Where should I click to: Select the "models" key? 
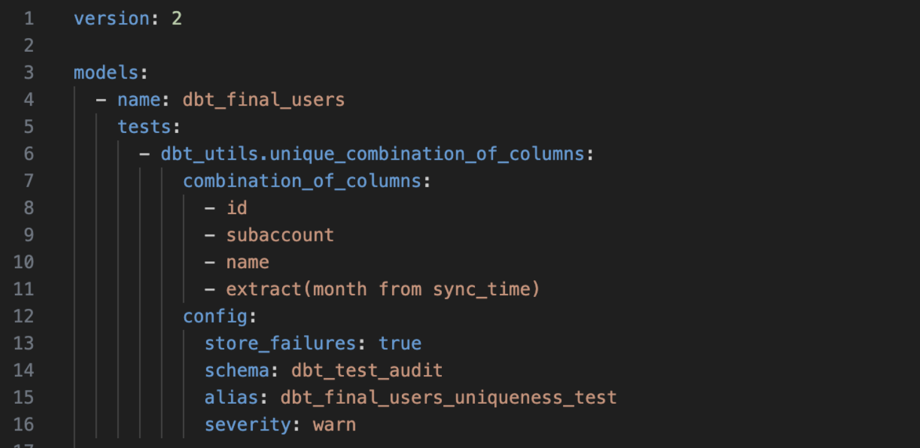[106, 73]
